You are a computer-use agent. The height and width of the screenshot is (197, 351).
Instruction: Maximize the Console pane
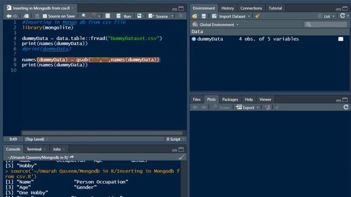181,149
